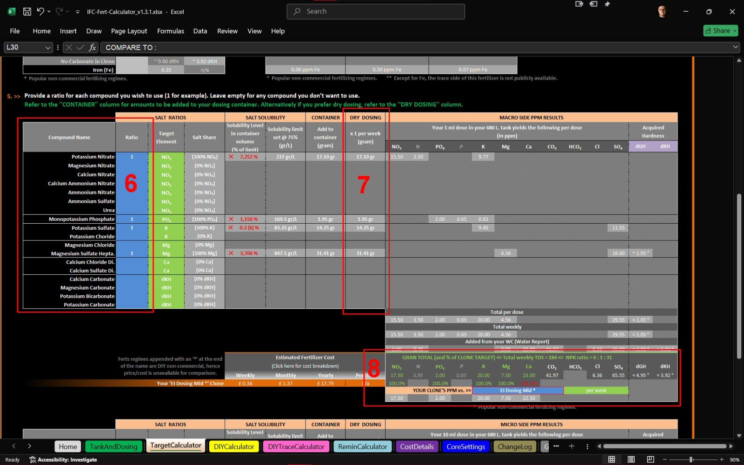The width and height of the screenshot is (744, 465).
Task: Click 'Click here for cost breakdown' link
Action: tap(305, 366)
